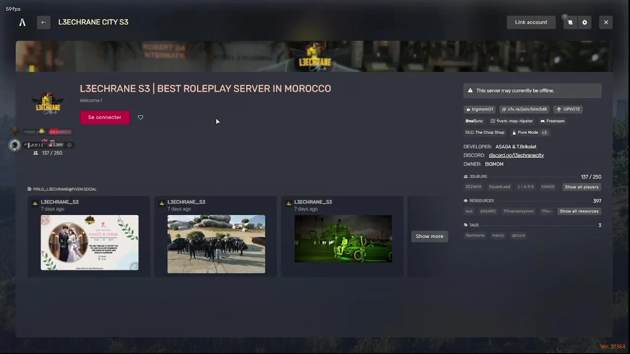
Task: Click the warning triangle icon in banner
Action: pos(470,90)
